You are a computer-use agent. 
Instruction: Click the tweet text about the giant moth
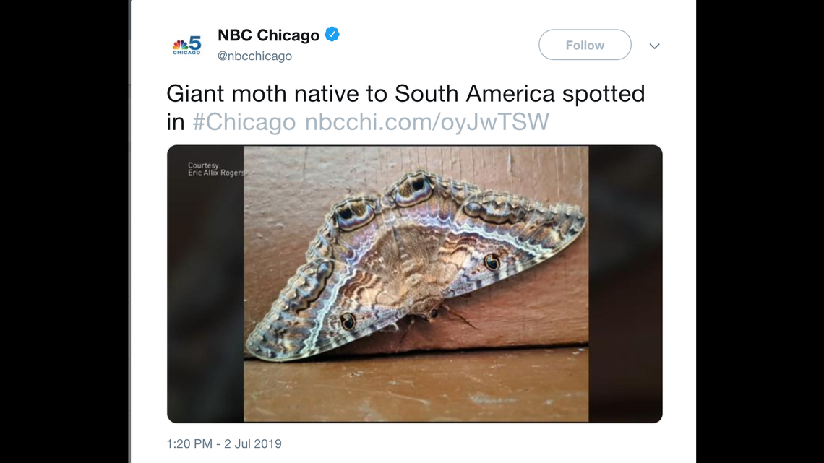point(405,93)
